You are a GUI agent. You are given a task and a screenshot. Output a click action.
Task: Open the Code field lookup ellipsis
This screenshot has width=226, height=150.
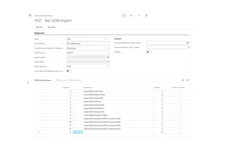(108, 39)
